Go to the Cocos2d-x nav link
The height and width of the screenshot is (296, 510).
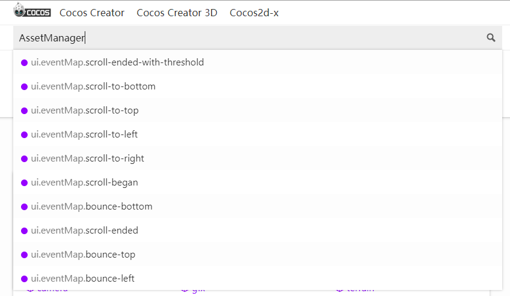(254, 13)
